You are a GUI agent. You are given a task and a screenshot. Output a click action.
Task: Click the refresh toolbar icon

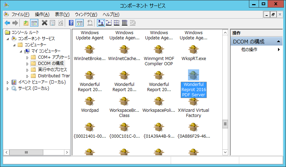(x=61, y=23)
